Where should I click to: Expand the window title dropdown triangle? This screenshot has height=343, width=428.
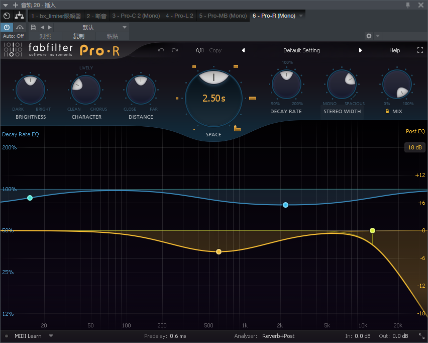click(5, 5)
